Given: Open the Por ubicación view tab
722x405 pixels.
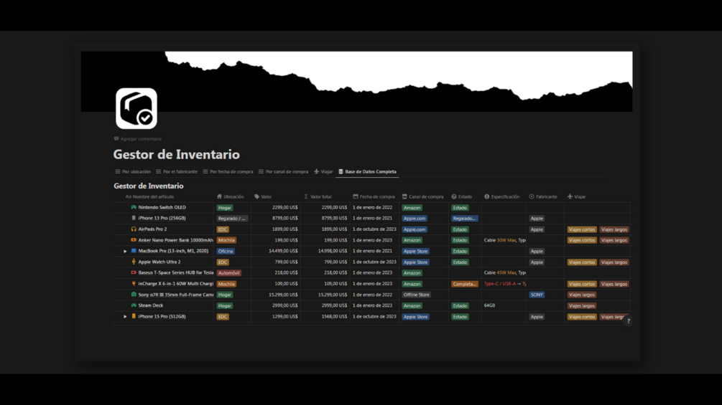Looking at the screenshot, I should 133,172.
